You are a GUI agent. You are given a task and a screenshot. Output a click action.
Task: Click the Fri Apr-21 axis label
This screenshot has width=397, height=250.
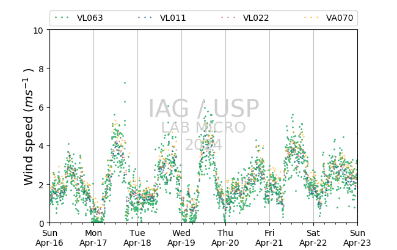tap(269, 238)
